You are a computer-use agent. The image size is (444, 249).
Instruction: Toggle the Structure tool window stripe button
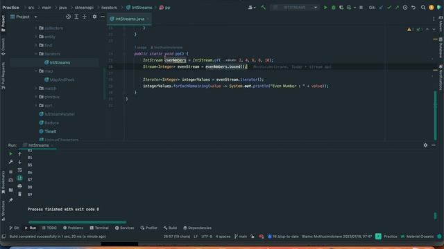click(x=3, y=210)
